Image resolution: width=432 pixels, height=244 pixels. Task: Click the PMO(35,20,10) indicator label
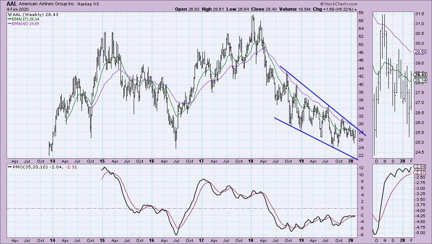coord(30,167)
